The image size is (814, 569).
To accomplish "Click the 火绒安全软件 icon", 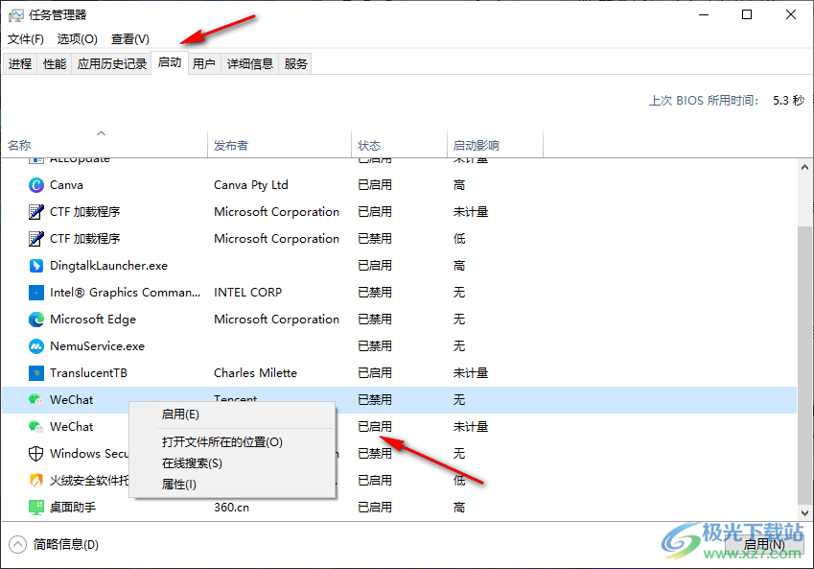I will [x=35, y=481].
